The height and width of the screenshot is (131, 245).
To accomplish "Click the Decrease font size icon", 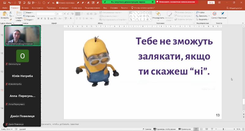I will coord(68,14).
